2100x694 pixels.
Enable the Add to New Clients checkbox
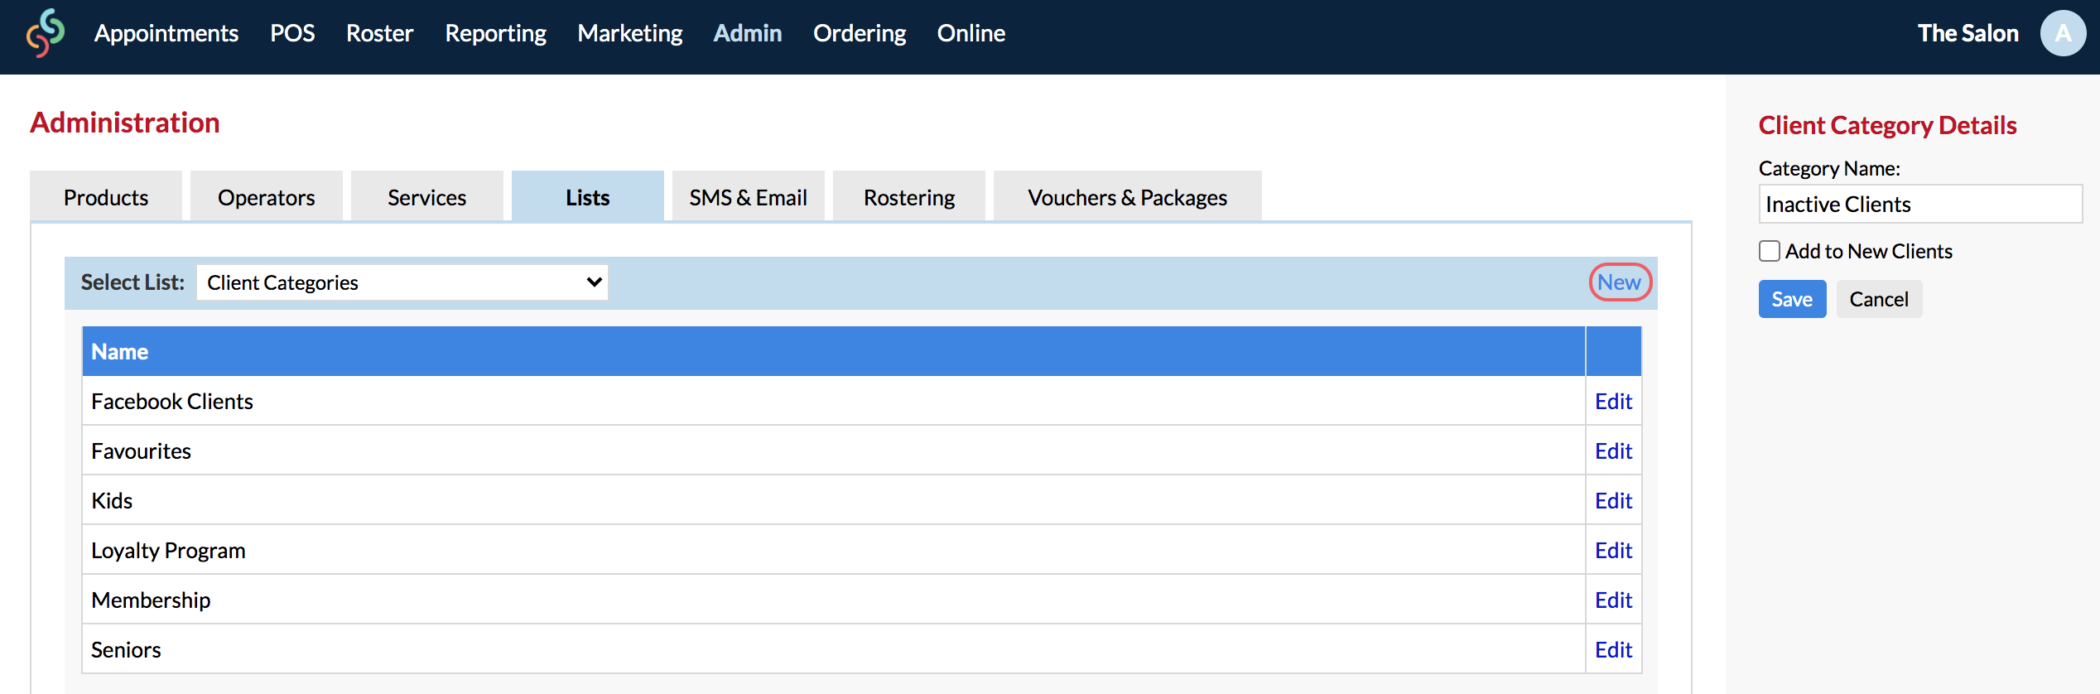(1770, 251)
